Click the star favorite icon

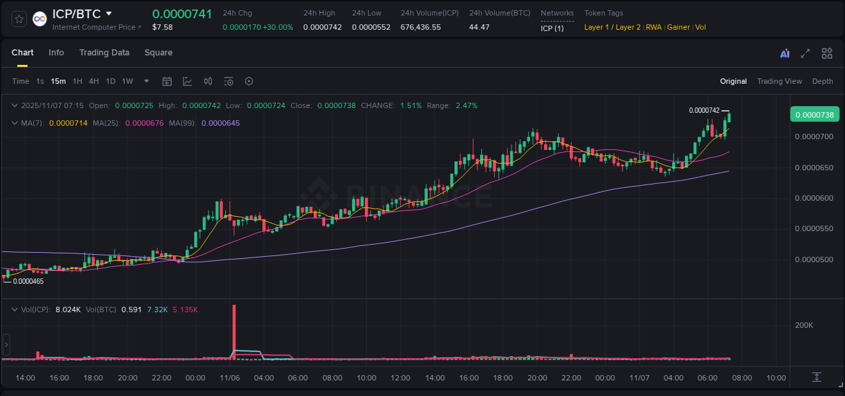click(x=18, y=18)
